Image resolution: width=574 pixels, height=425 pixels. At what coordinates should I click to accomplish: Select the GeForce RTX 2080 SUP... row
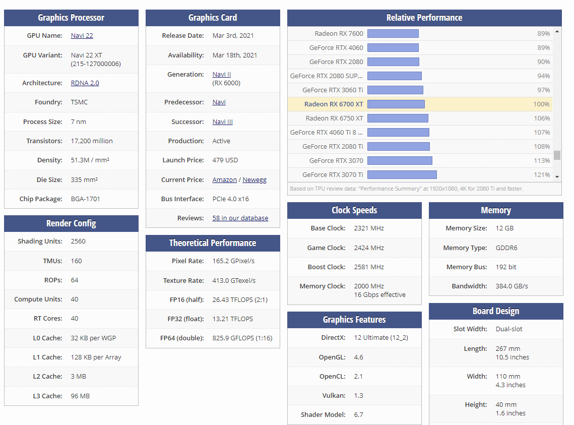(x=420, y=76)
